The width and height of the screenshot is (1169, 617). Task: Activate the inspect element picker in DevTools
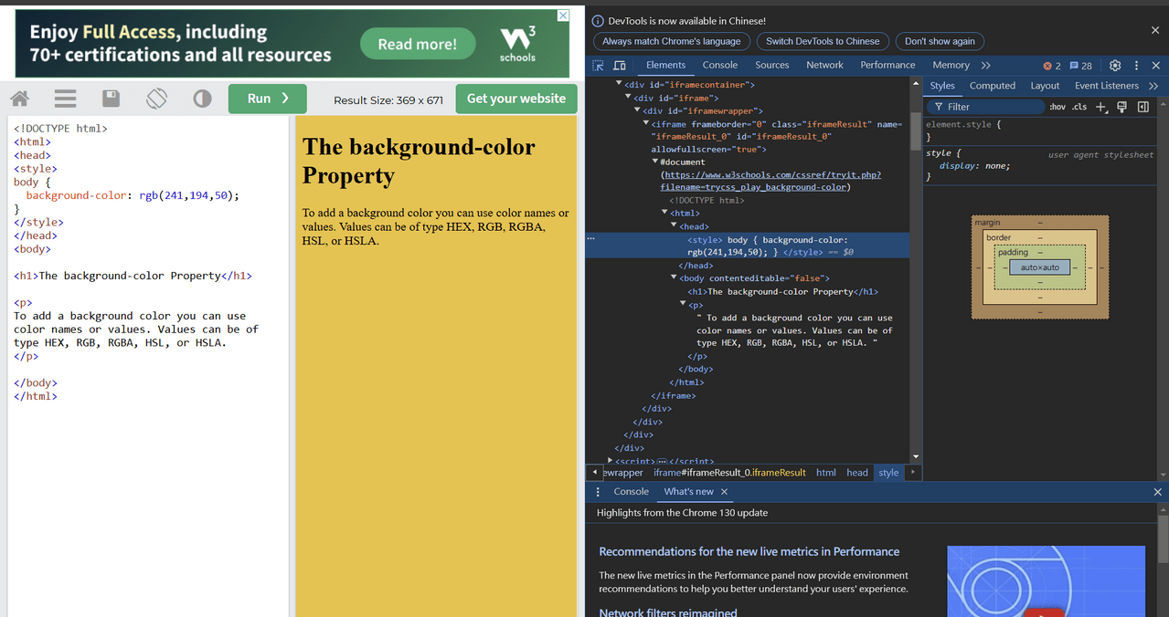click(x=598, y=66)
